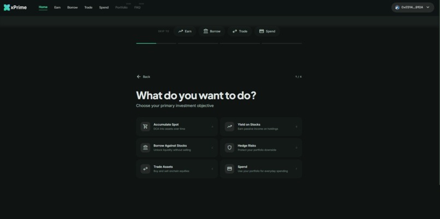Click the xPrime brand name text
The width and height of the screenshot is (440, 219).
coord(19,8)
